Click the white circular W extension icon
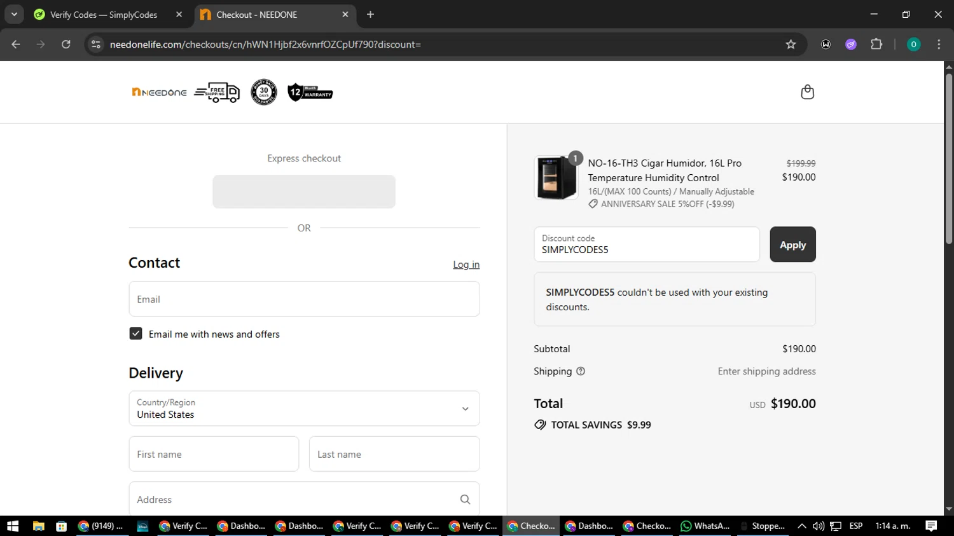Image resolution: width=954 pixels, height=536 pixels. point(826,45)
